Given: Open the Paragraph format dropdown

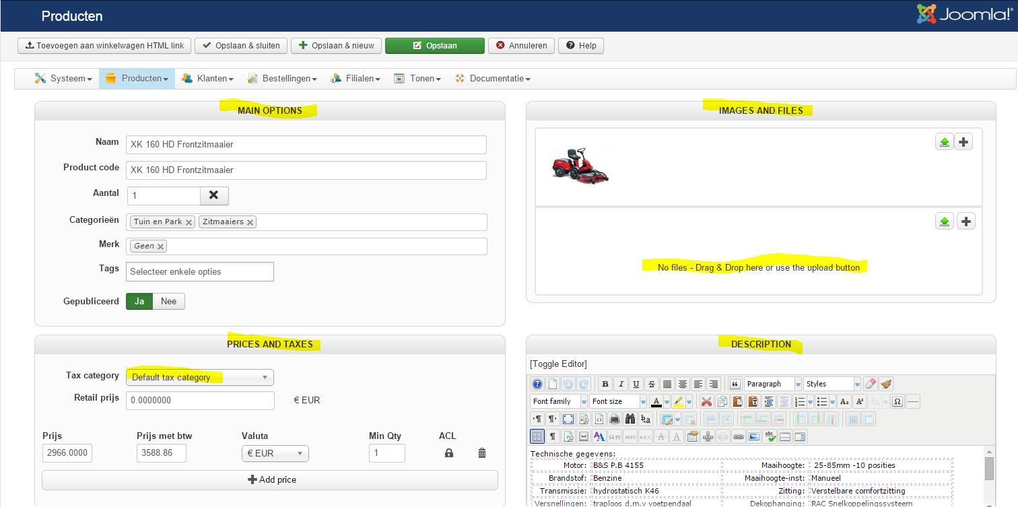Looking at the screenshot, I should click(x=774, y=384).
